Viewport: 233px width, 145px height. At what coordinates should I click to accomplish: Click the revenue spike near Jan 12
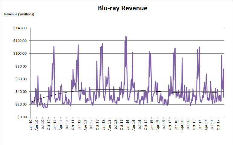[x=78, y=45]
